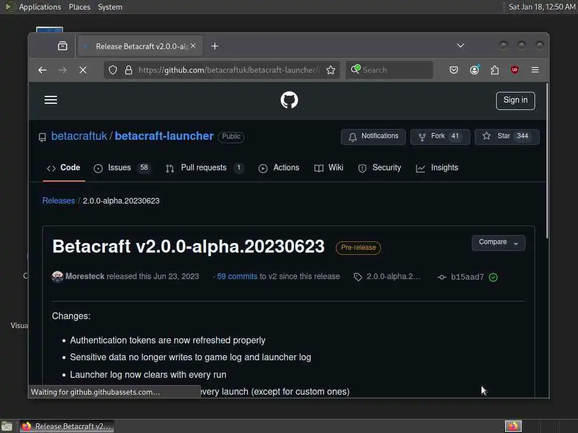This screenshot has width=578, height=433.
Task: Open the Actions tab
Action: pos(279,168)
